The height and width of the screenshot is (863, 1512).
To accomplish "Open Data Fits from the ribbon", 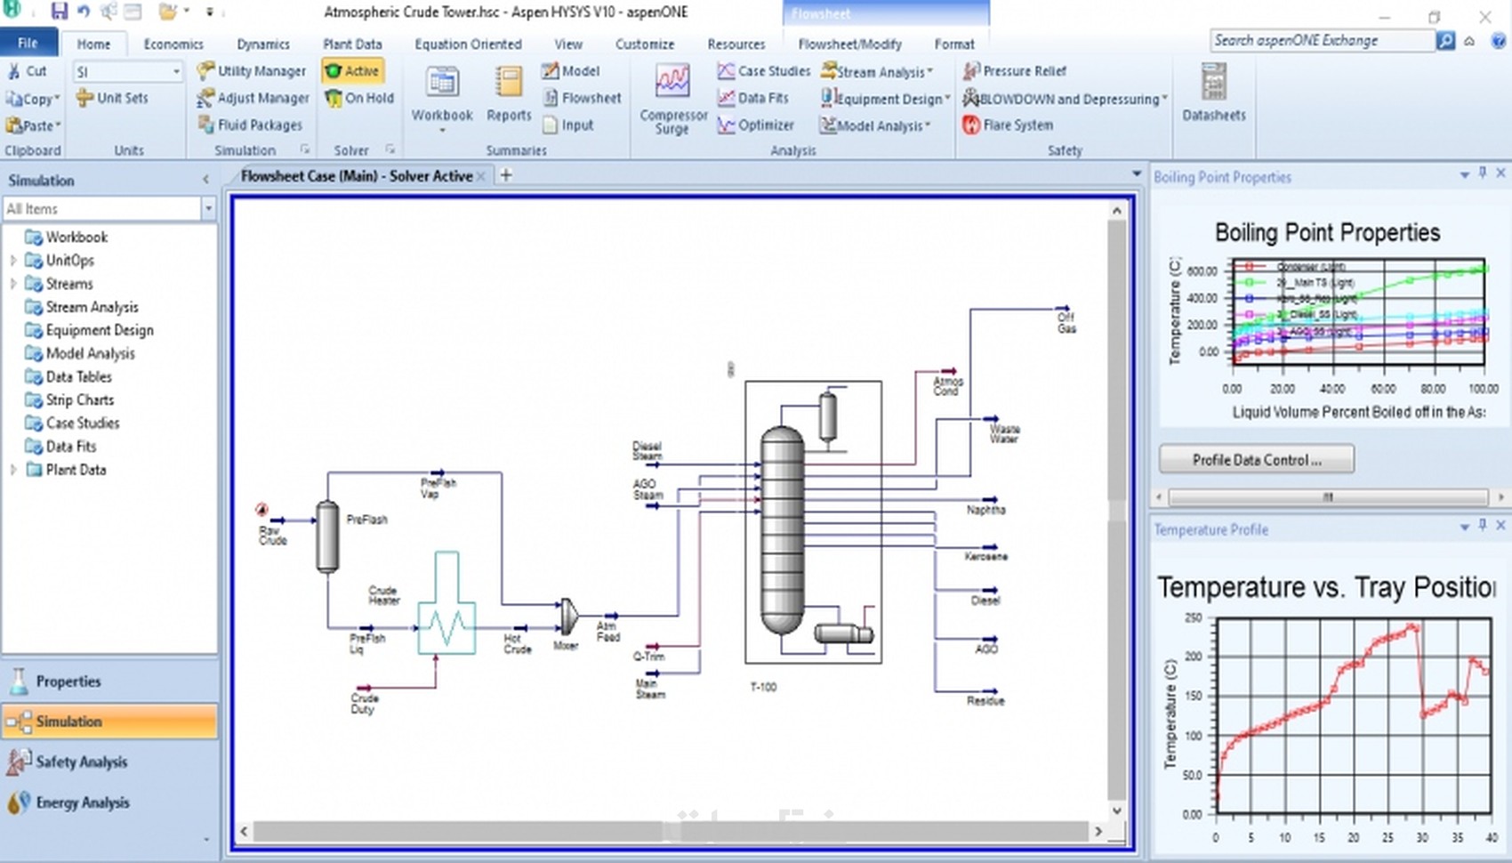I will 753,98.
